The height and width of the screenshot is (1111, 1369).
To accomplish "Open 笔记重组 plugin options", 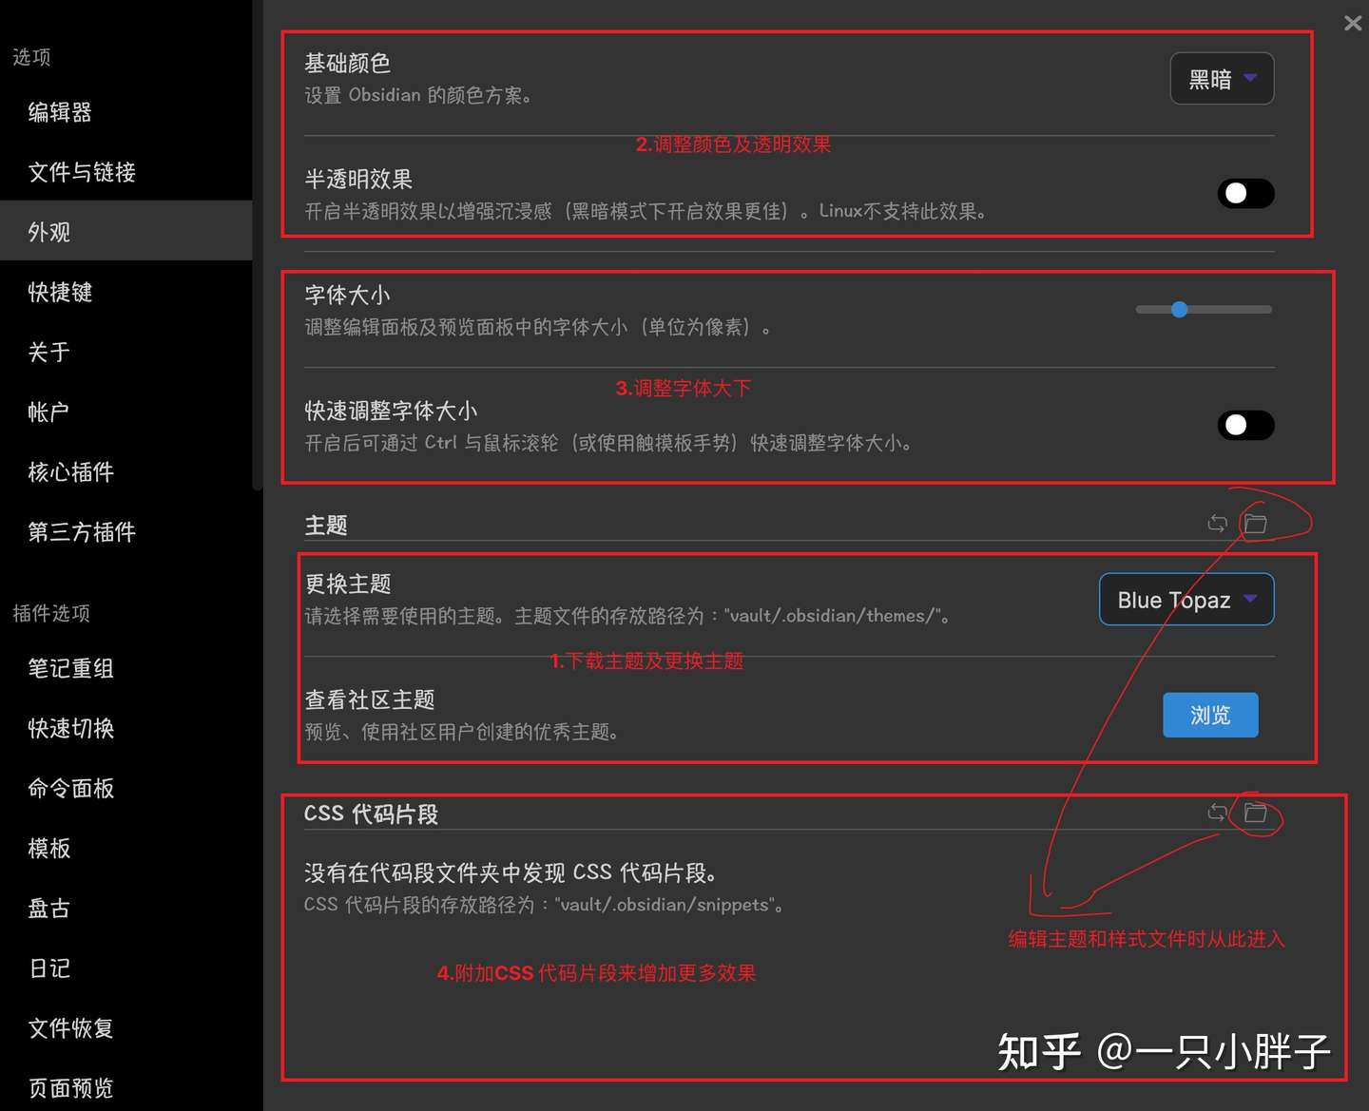I will (x=126, y=668).
